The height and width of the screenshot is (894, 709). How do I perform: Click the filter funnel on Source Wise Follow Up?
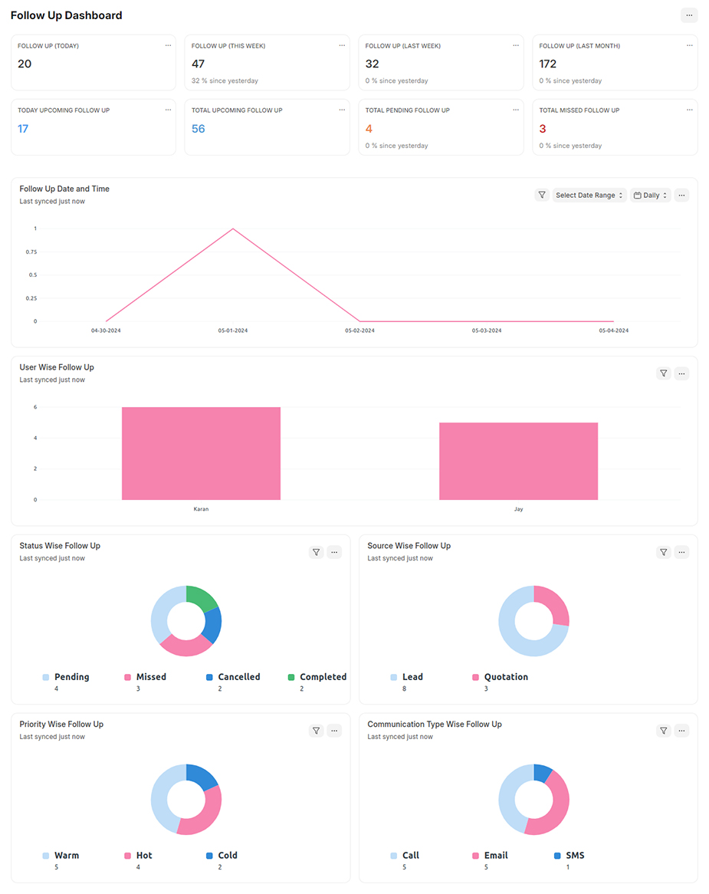(663, 552)
